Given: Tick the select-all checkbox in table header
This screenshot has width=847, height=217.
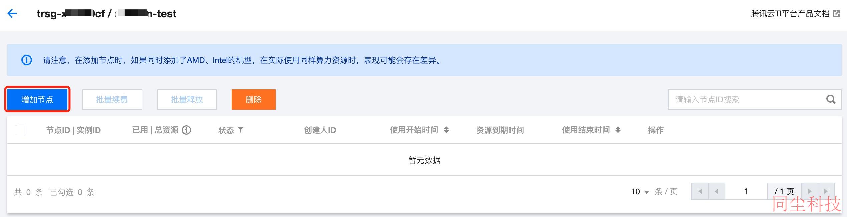Looking at the screenshot, I should pyautogui.click(x=21, y=130).
